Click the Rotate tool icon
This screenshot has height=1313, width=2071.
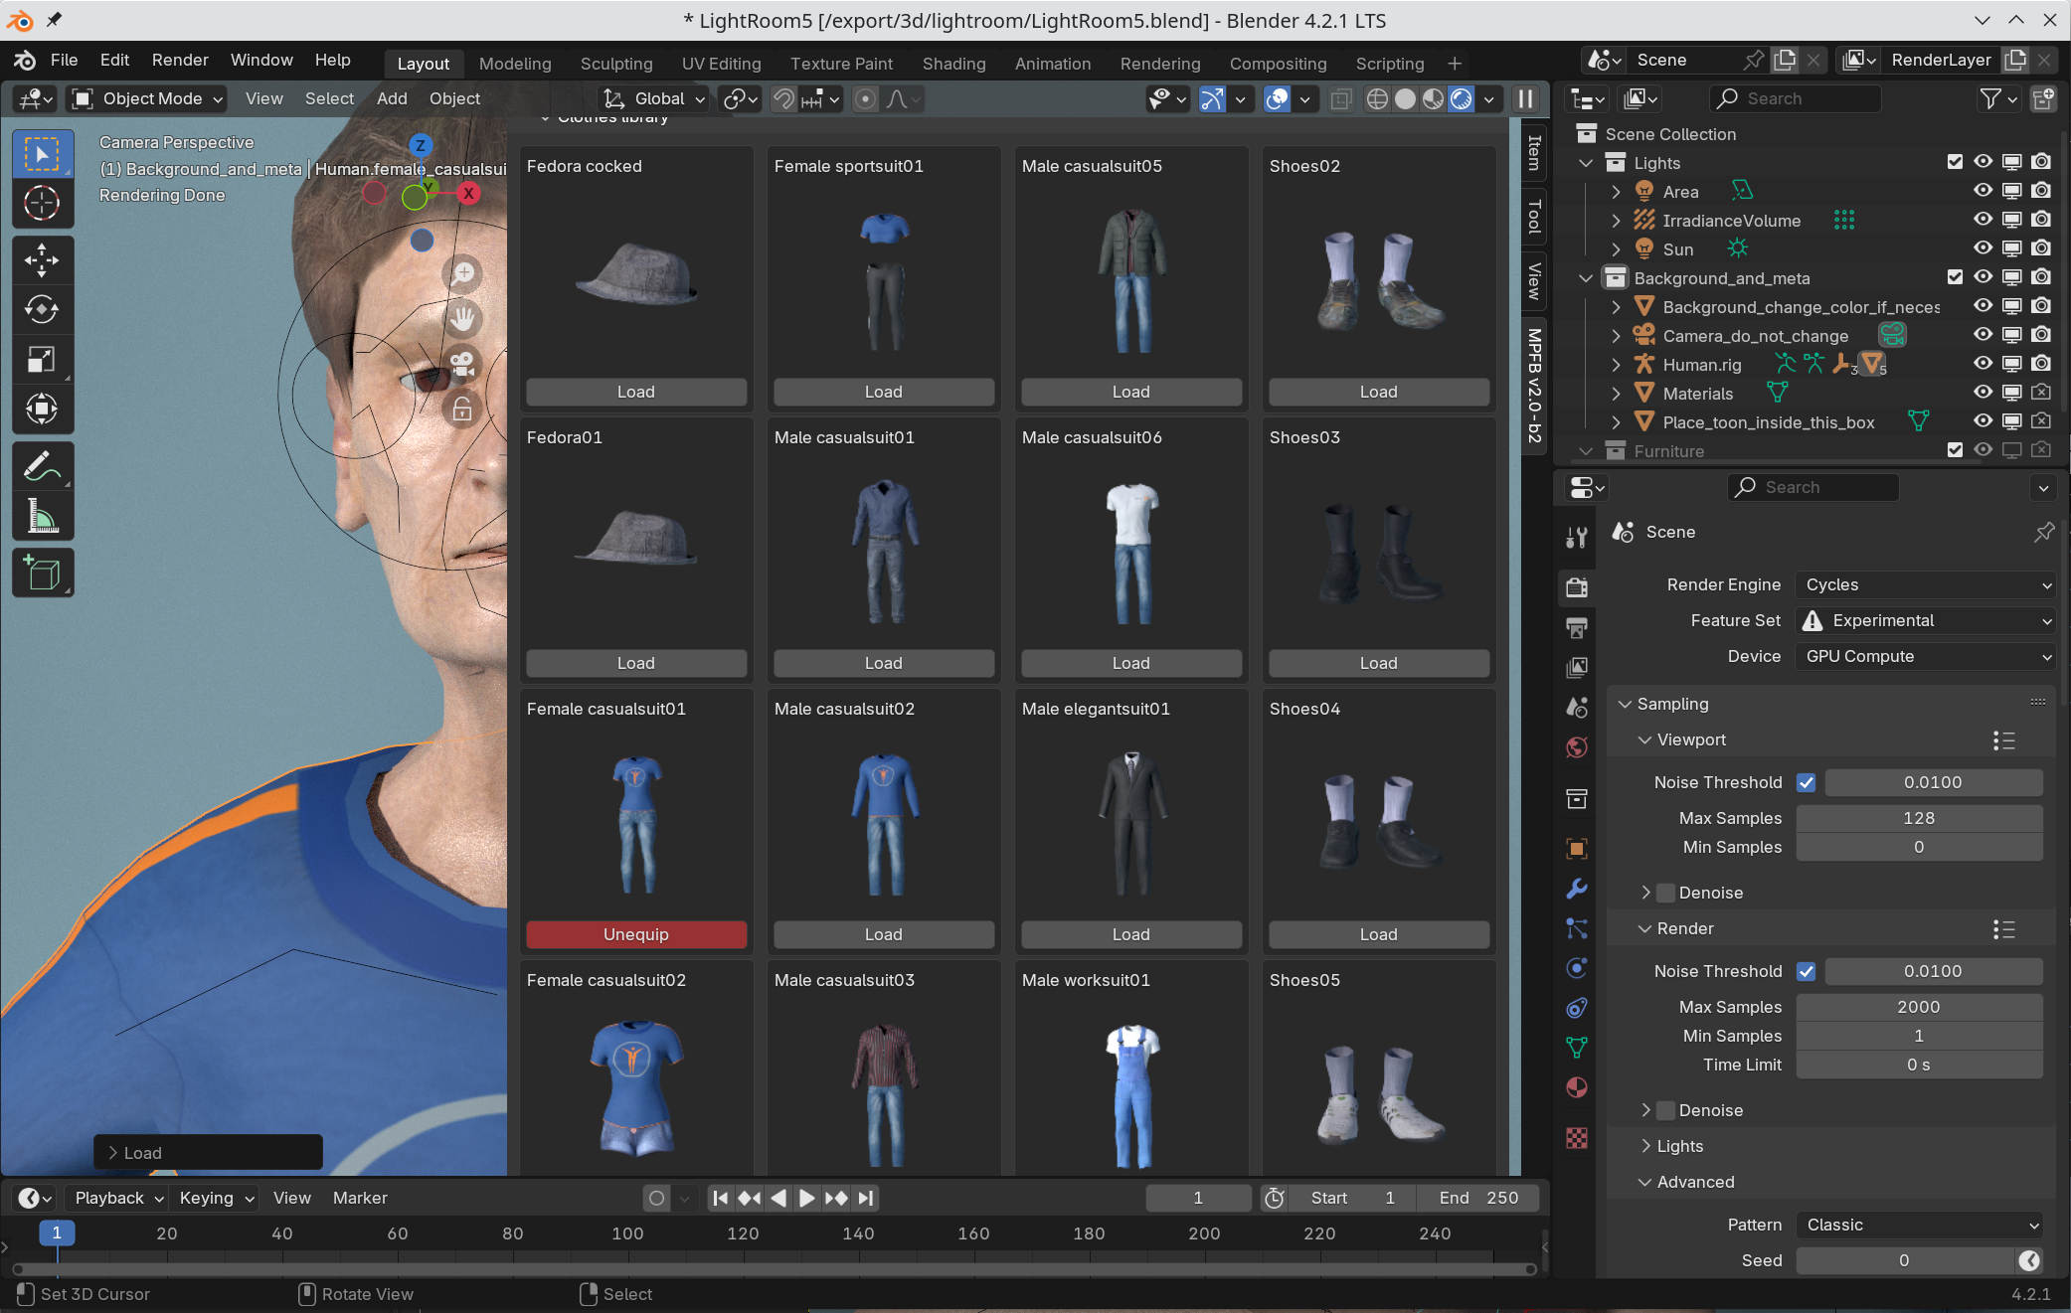(x=41, y=308)
